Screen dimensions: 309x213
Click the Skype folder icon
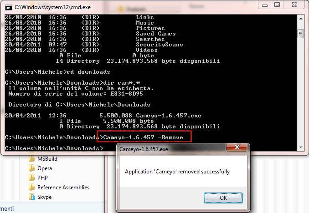pos(32,197)
